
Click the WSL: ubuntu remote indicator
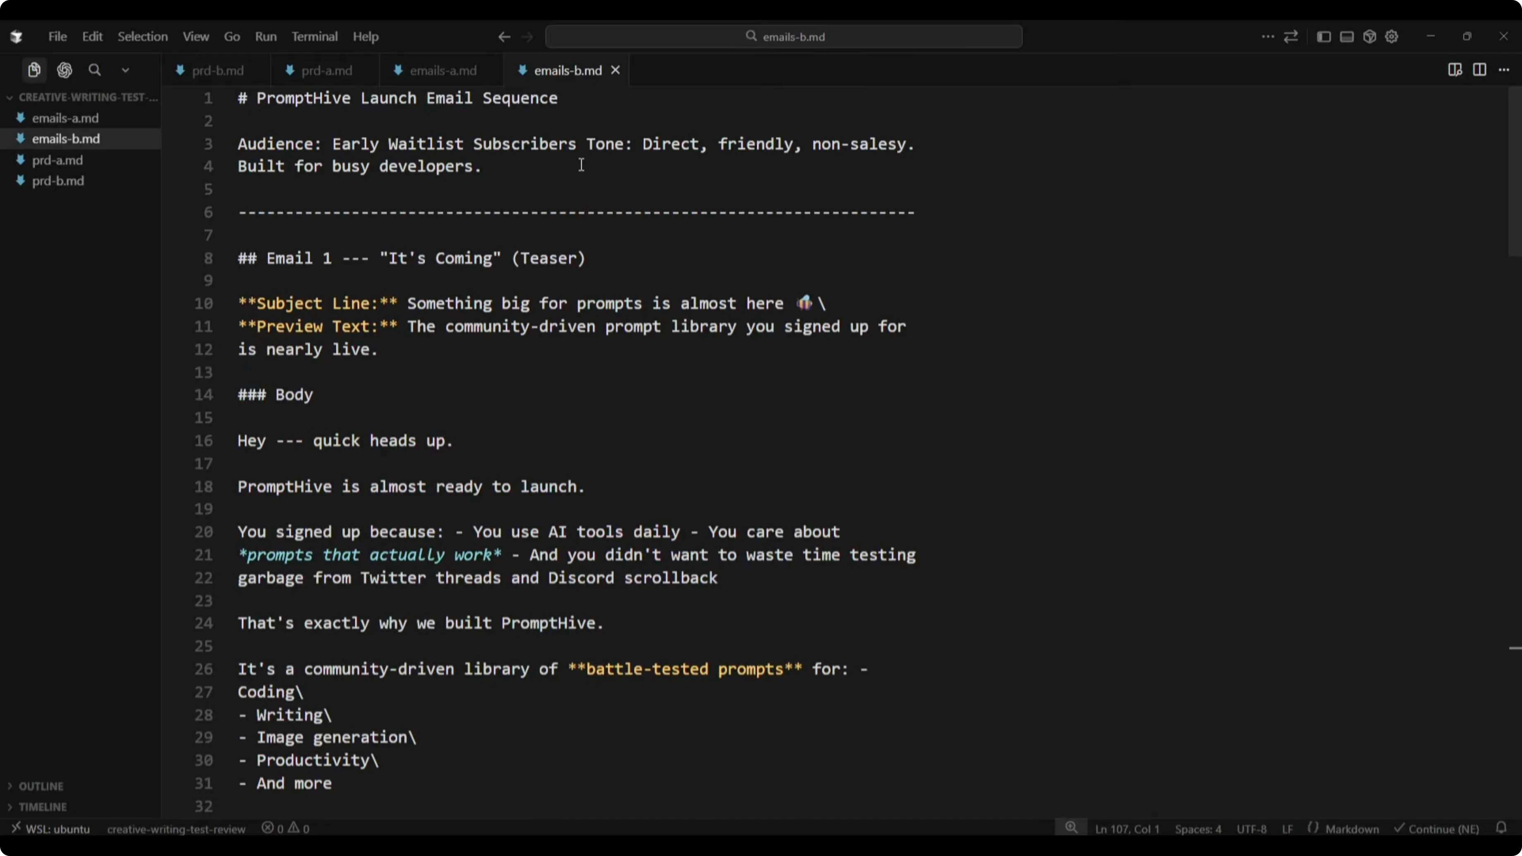(51, 829)
